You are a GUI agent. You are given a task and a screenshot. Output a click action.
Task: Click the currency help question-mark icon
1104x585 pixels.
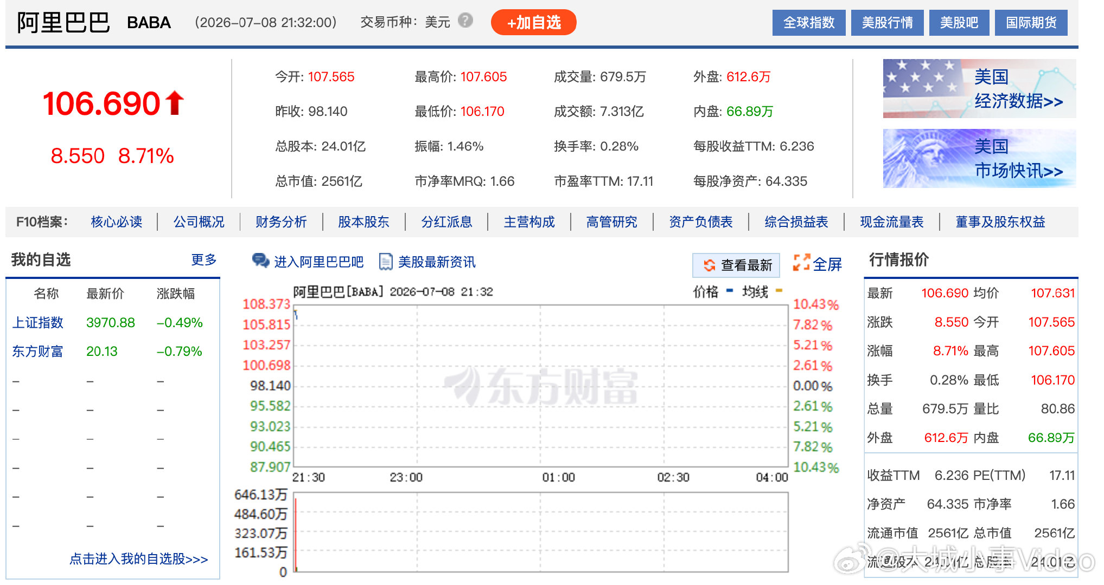465,21
